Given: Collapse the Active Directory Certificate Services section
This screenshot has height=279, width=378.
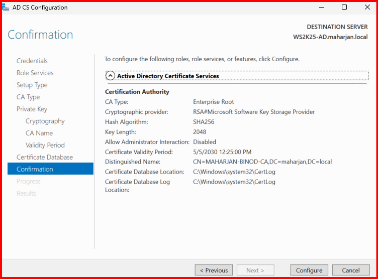Looking at the screenshot, I should pos(110,76).
